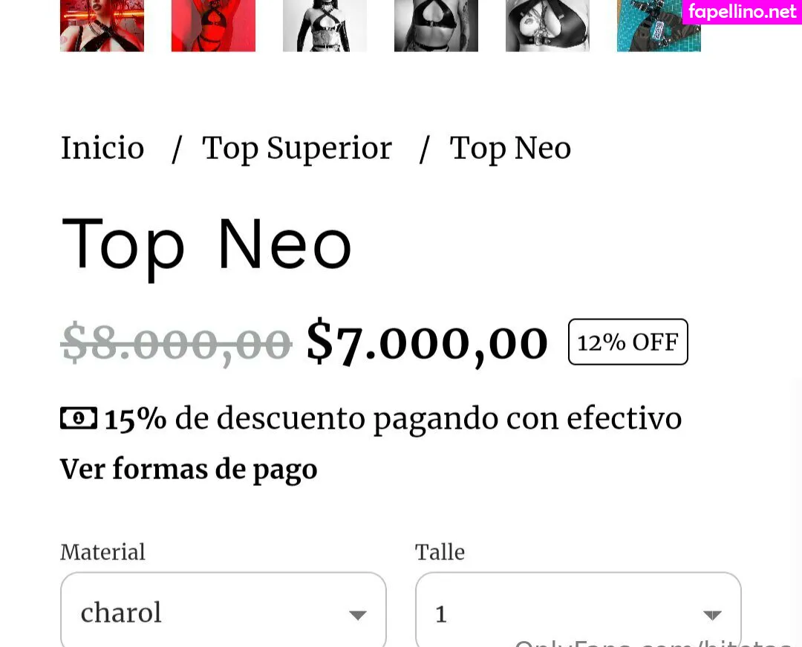The image size is (802, 647).
Task: Go to Inicio in the breadcrumb
Action: tap(102, 149)
